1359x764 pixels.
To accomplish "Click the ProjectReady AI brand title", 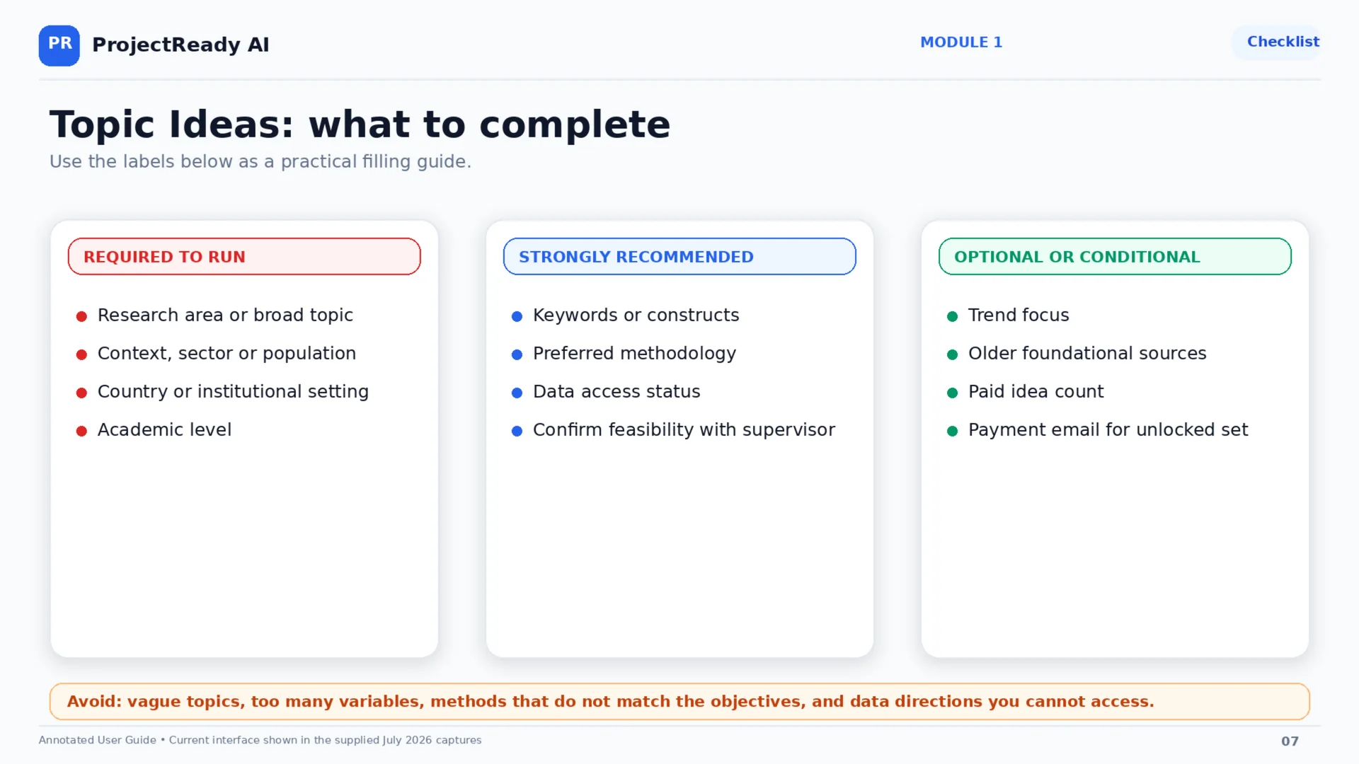I will [180, 45].
